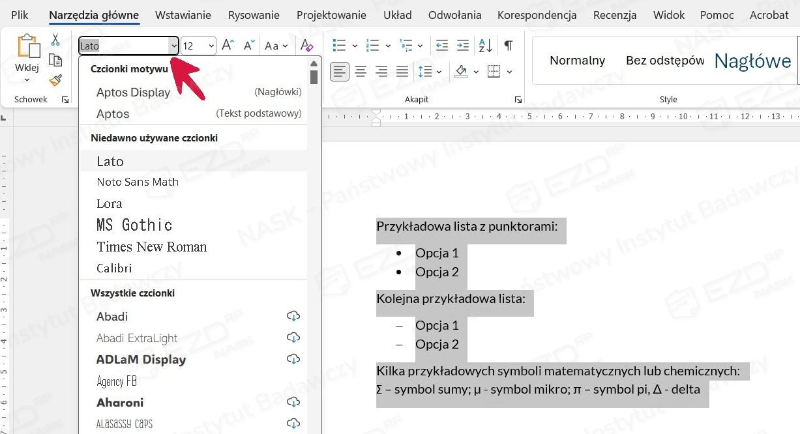Viewport: 800px width, 434px height.
Task: Increase font size with the larger A icon
Action: click(228, 46)
